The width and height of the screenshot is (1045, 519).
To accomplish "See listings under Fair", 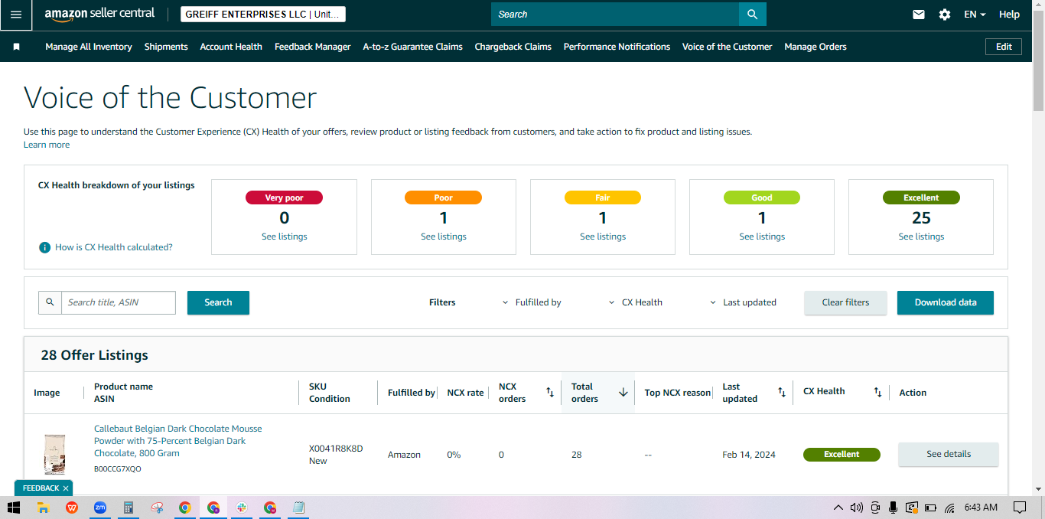I will 603,237.
